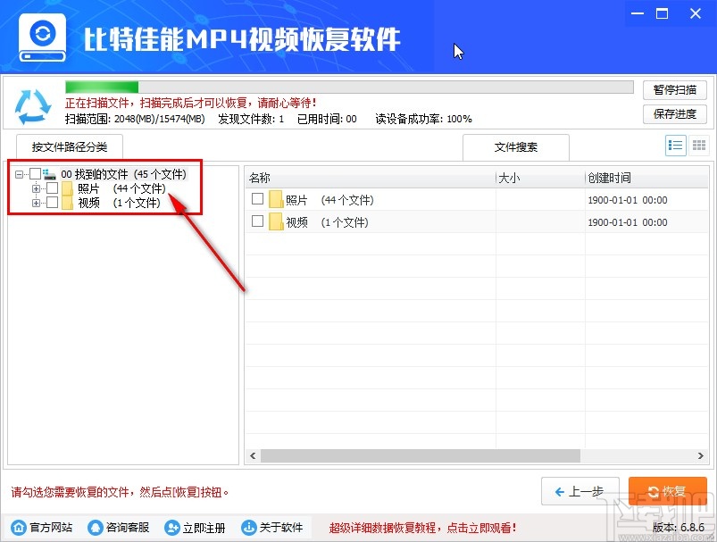Click 视频 folder icon in file list
Image resolution: width=717 pixels, height=542 pixels.
pyautogui.click(x=276, y=221)
